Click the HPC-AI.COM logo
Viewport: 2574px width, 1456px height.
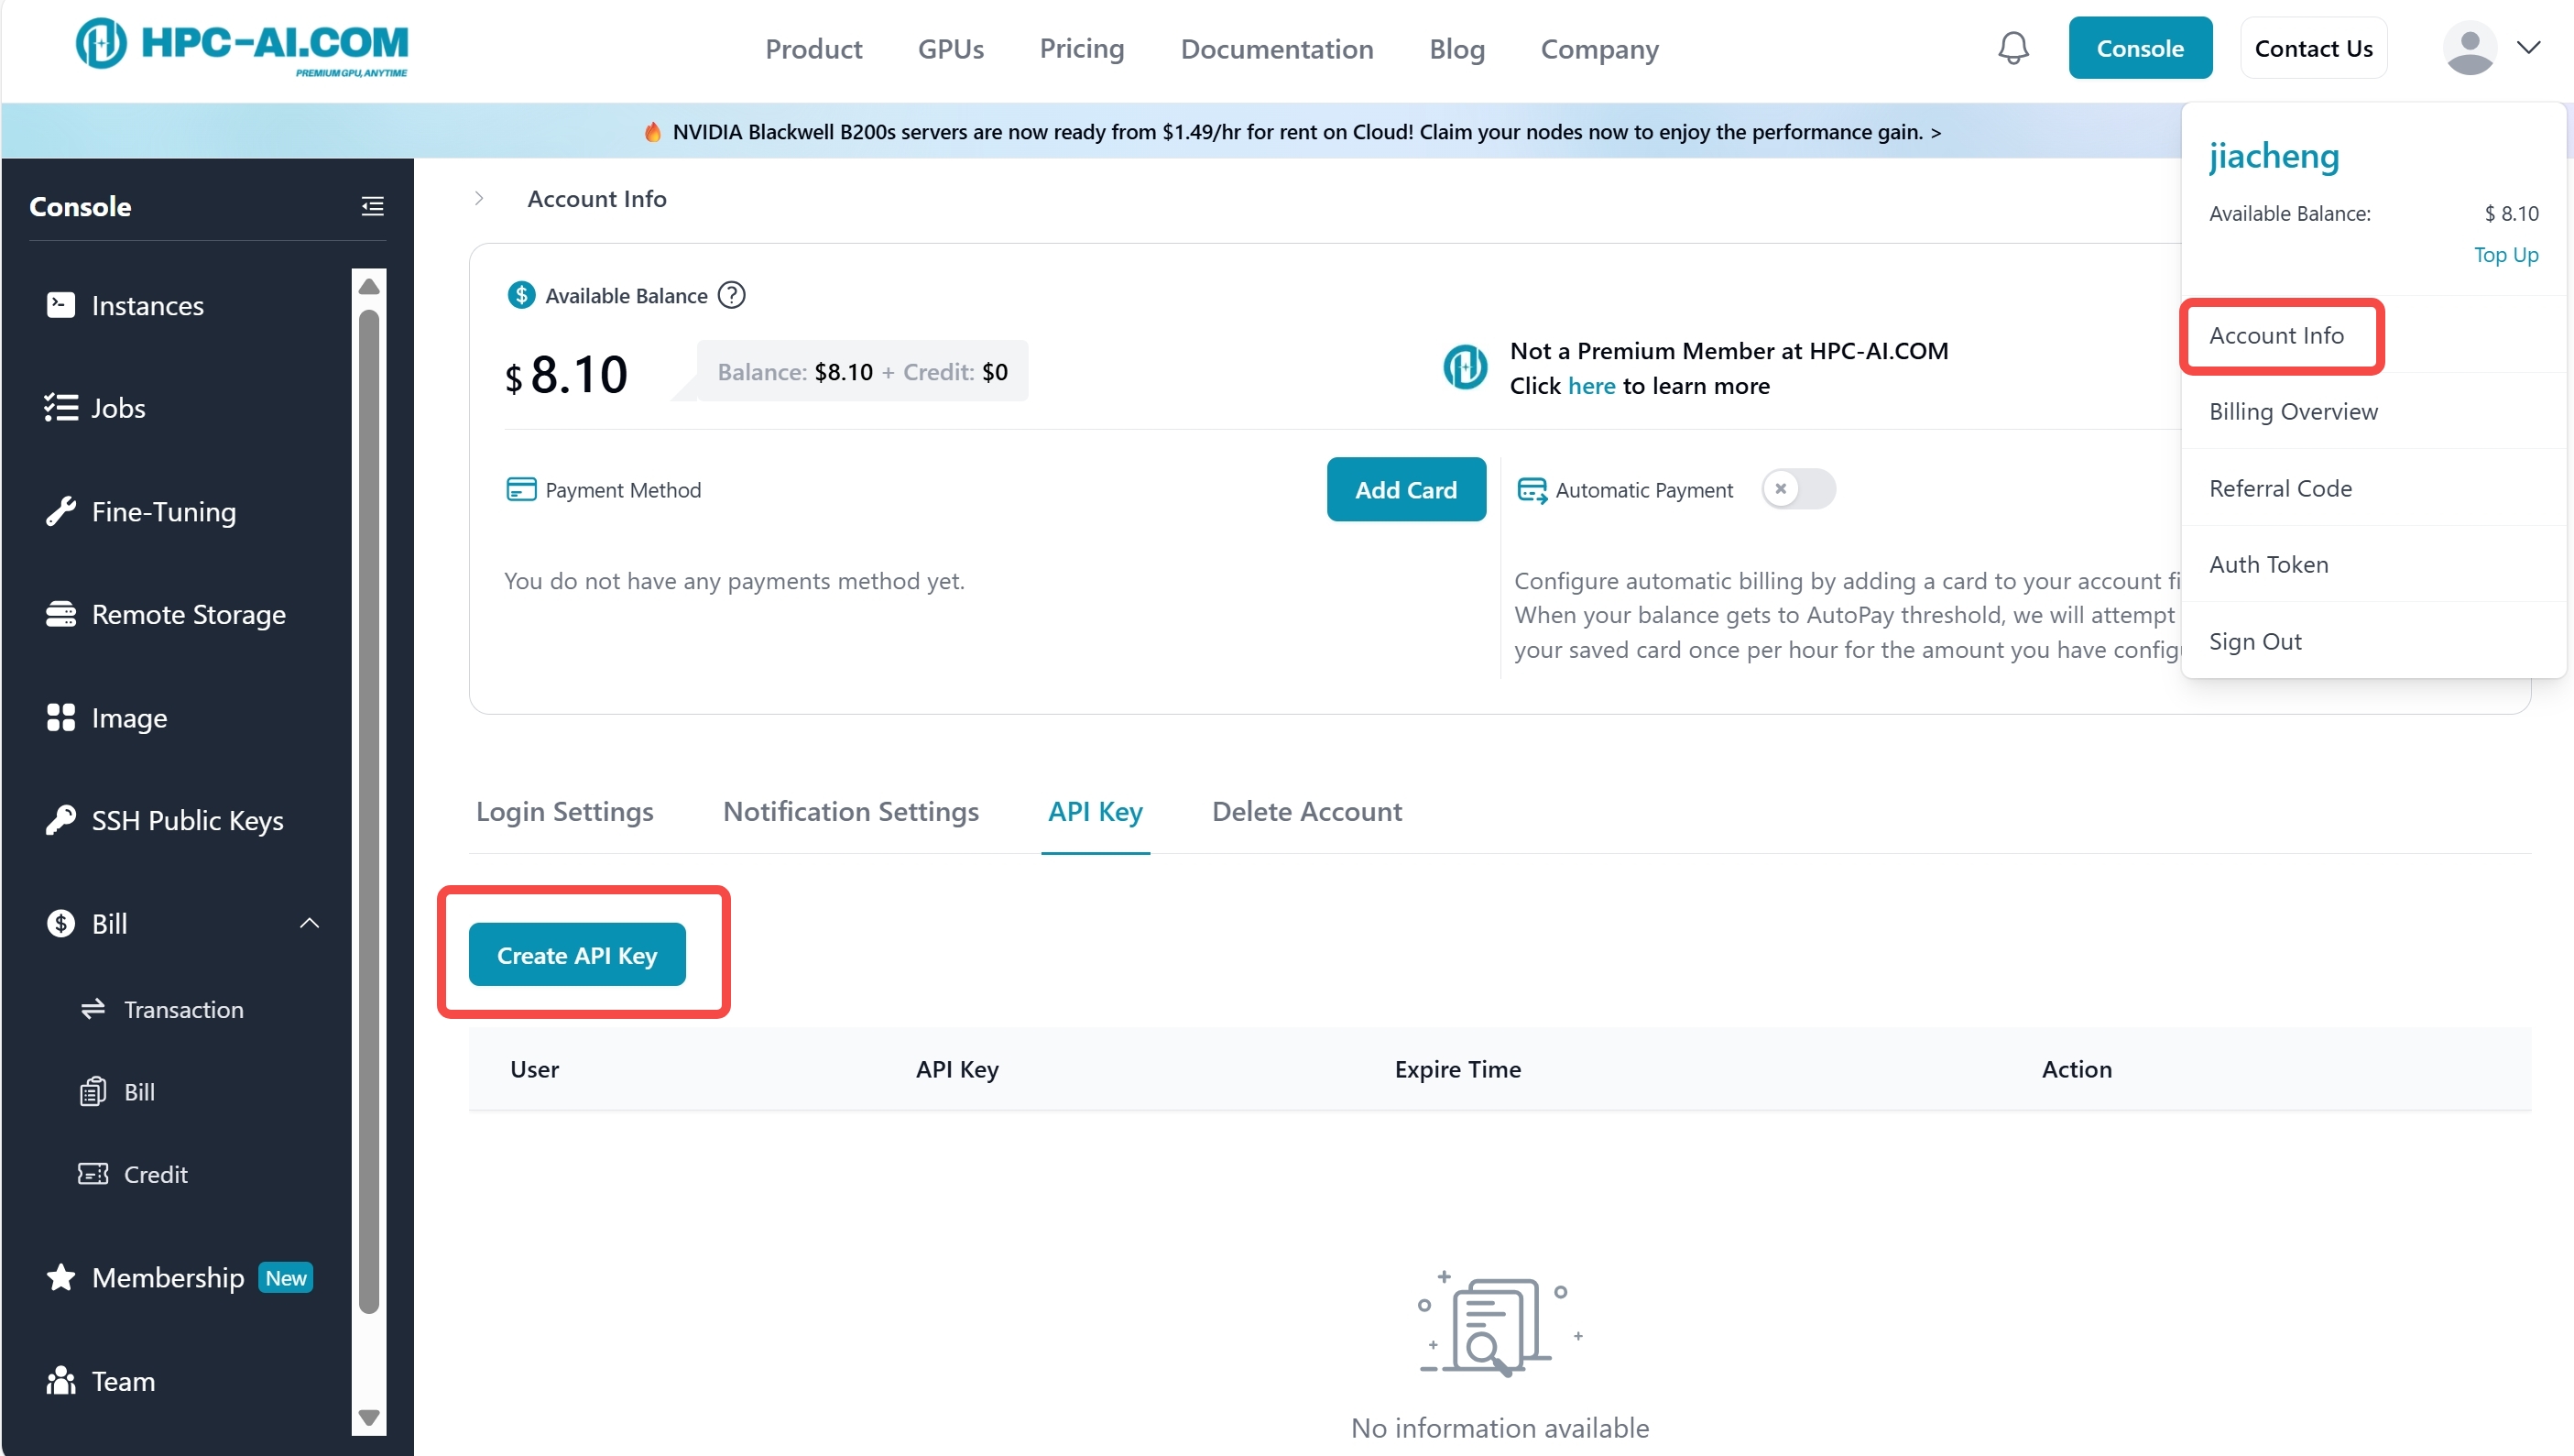click(x=242, y=46)
